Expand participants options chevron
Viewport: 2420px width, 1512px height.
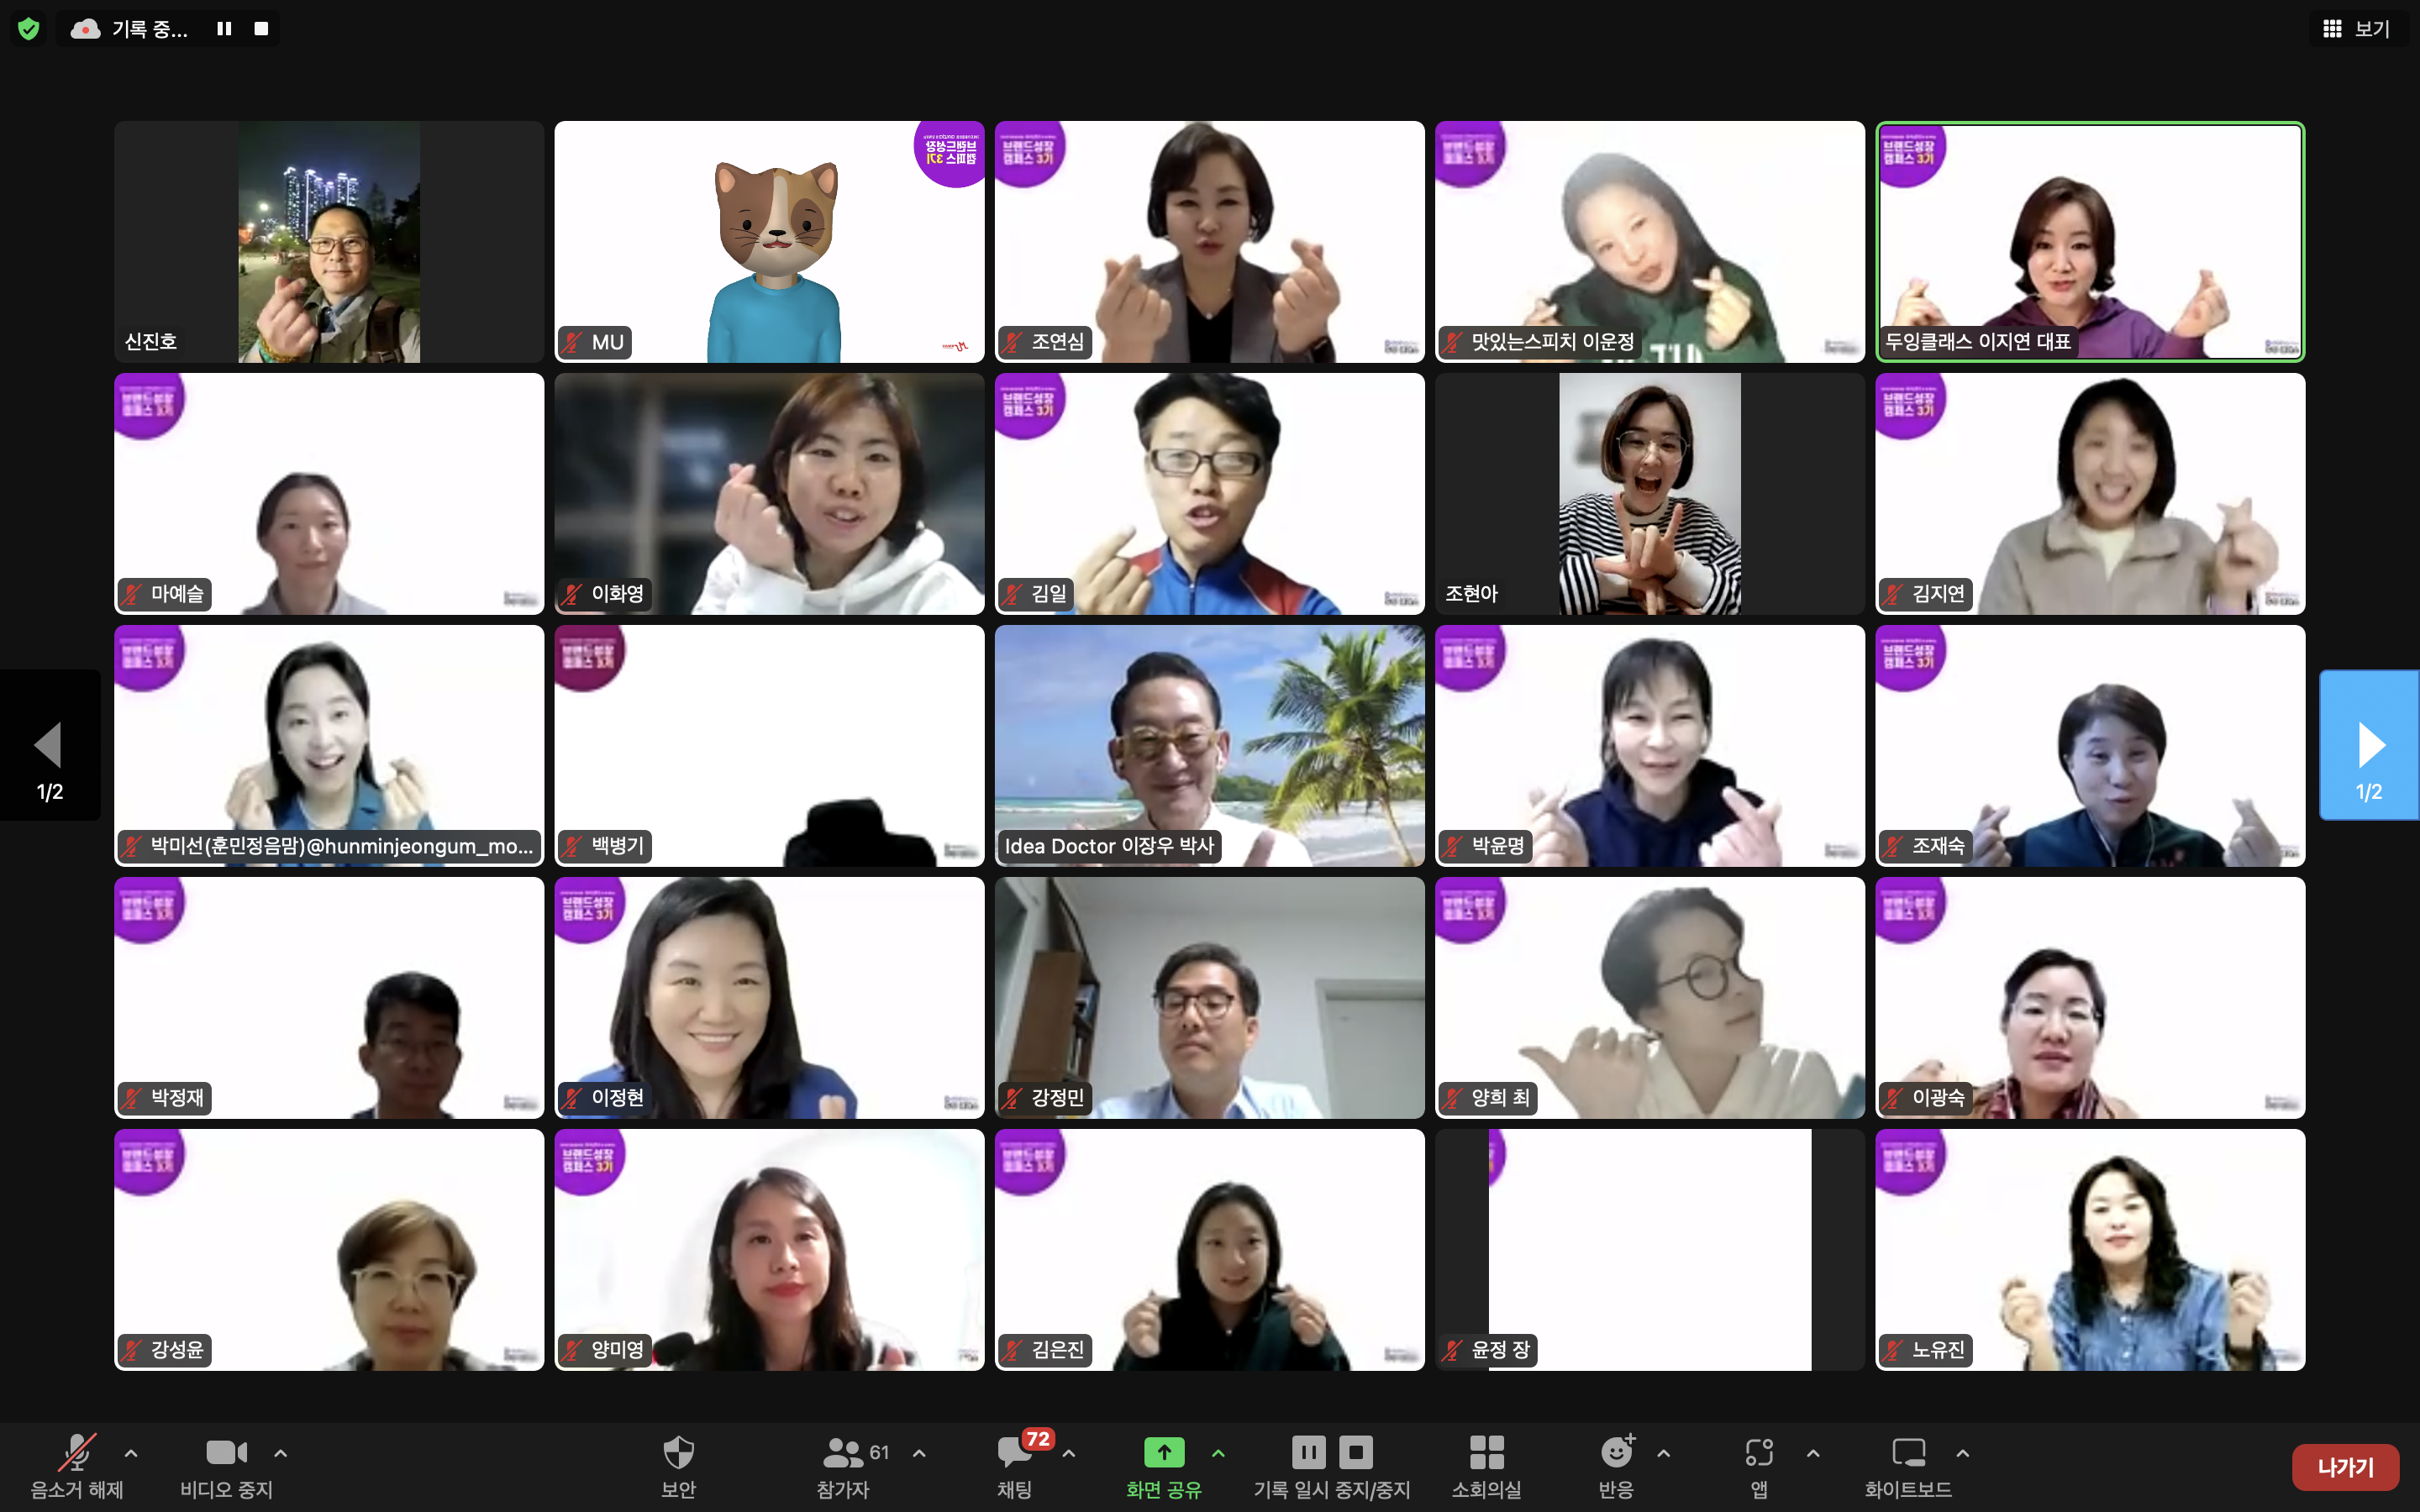pos(919,1453)
